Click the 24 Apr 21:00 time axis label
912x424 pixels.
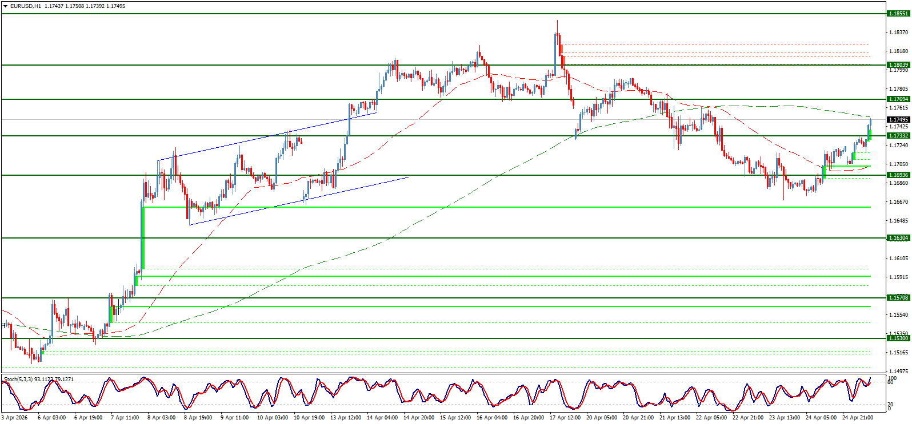(x=858, y=418)
